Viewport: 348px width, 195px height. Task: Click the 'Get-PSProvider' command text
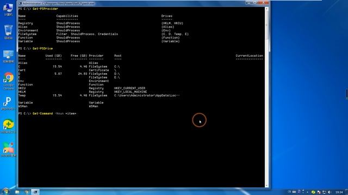click(45, 9)
